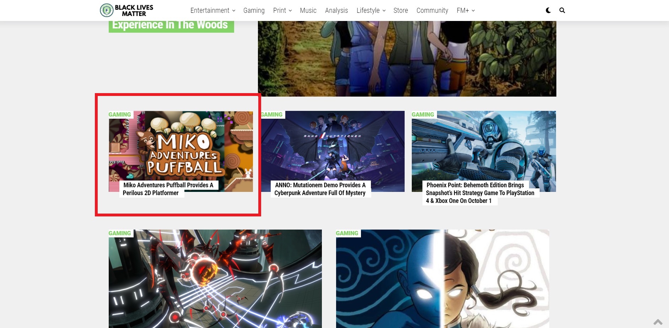
Task: Click the featured hero image of hikers
Action: 407,59
